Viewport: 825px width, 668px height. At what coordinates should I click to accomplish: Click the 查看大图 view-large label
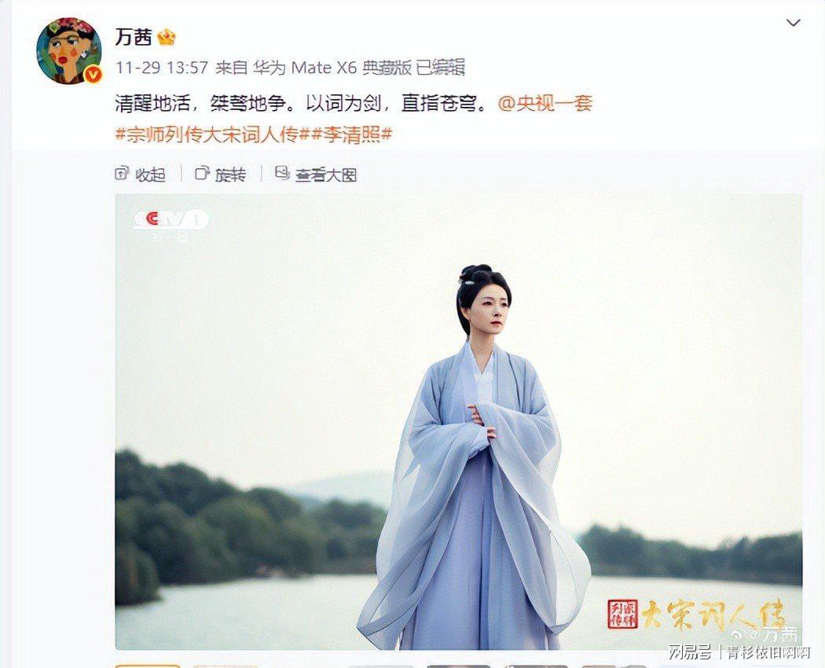pos(326,174)
